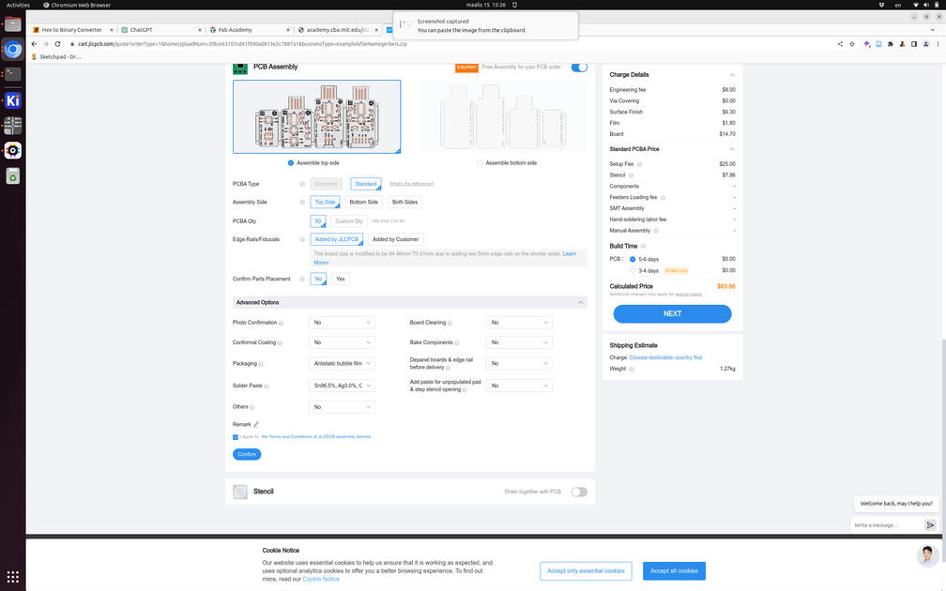Enable the Stencil order toggle
Screen dimensions: 946x591
pyautogui.click(x=579, y=492)
